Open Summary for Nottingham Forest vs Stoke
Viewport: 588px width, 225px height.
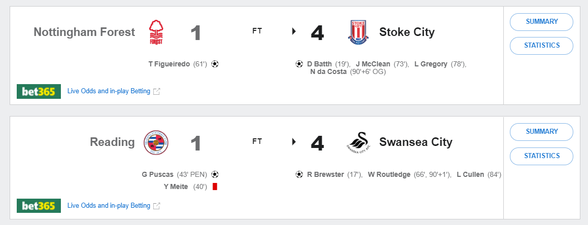click(541, 22)
